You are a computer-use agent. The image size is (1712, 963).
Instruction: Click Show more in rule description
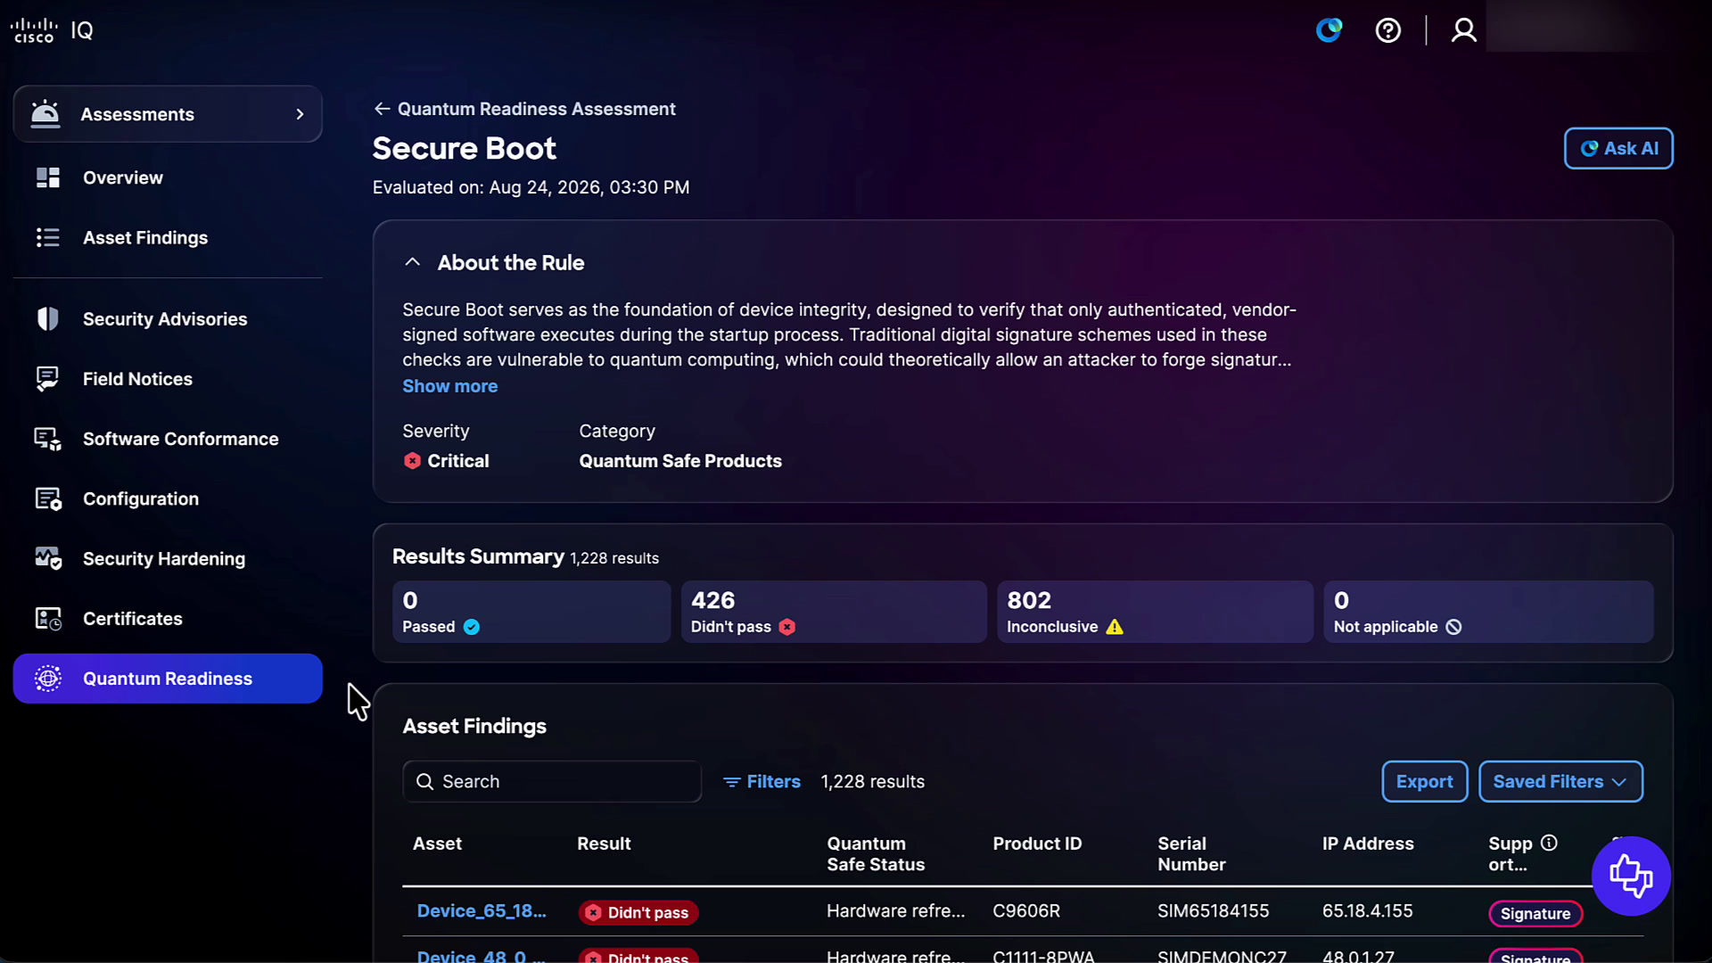449,386
